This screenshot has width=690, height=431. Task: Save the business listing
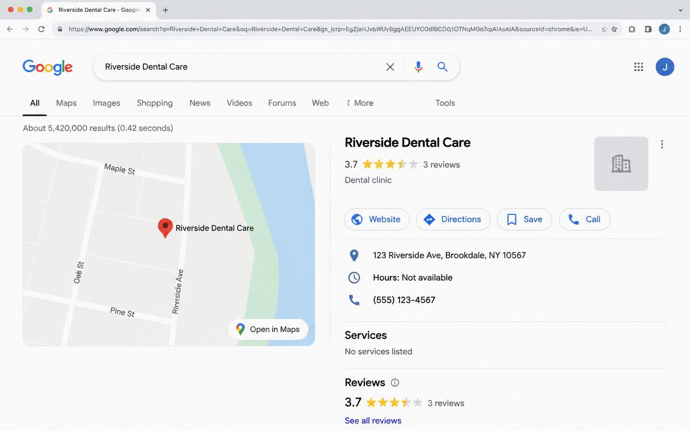(x=525, y=219)
